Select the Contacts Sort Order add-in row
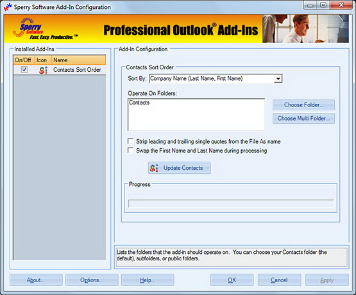This screenshot has height=295, width=356. pos(60,70)
